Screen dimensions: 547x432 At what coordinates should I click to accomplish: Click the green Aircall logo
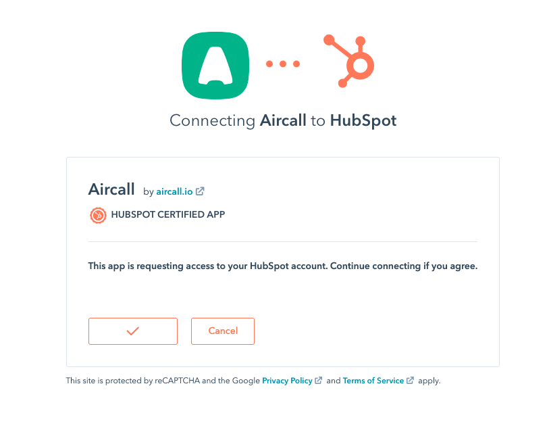pyautogui.click(x=215, y=66)
